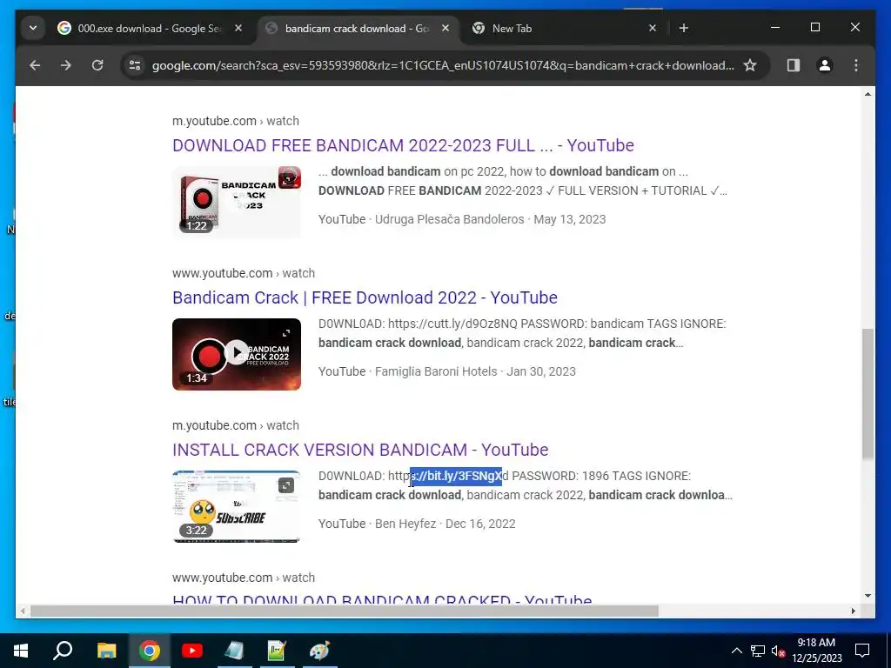Close the New Tab tab
The width and height of the screenshot is (891, 668).
tap(653, 28)
